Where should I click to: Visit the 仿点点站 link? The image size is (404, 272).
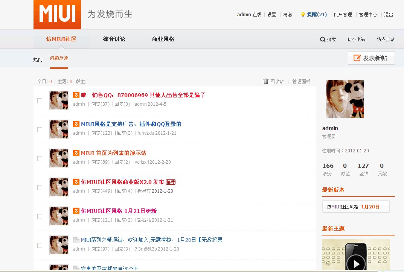coord(386,40)
